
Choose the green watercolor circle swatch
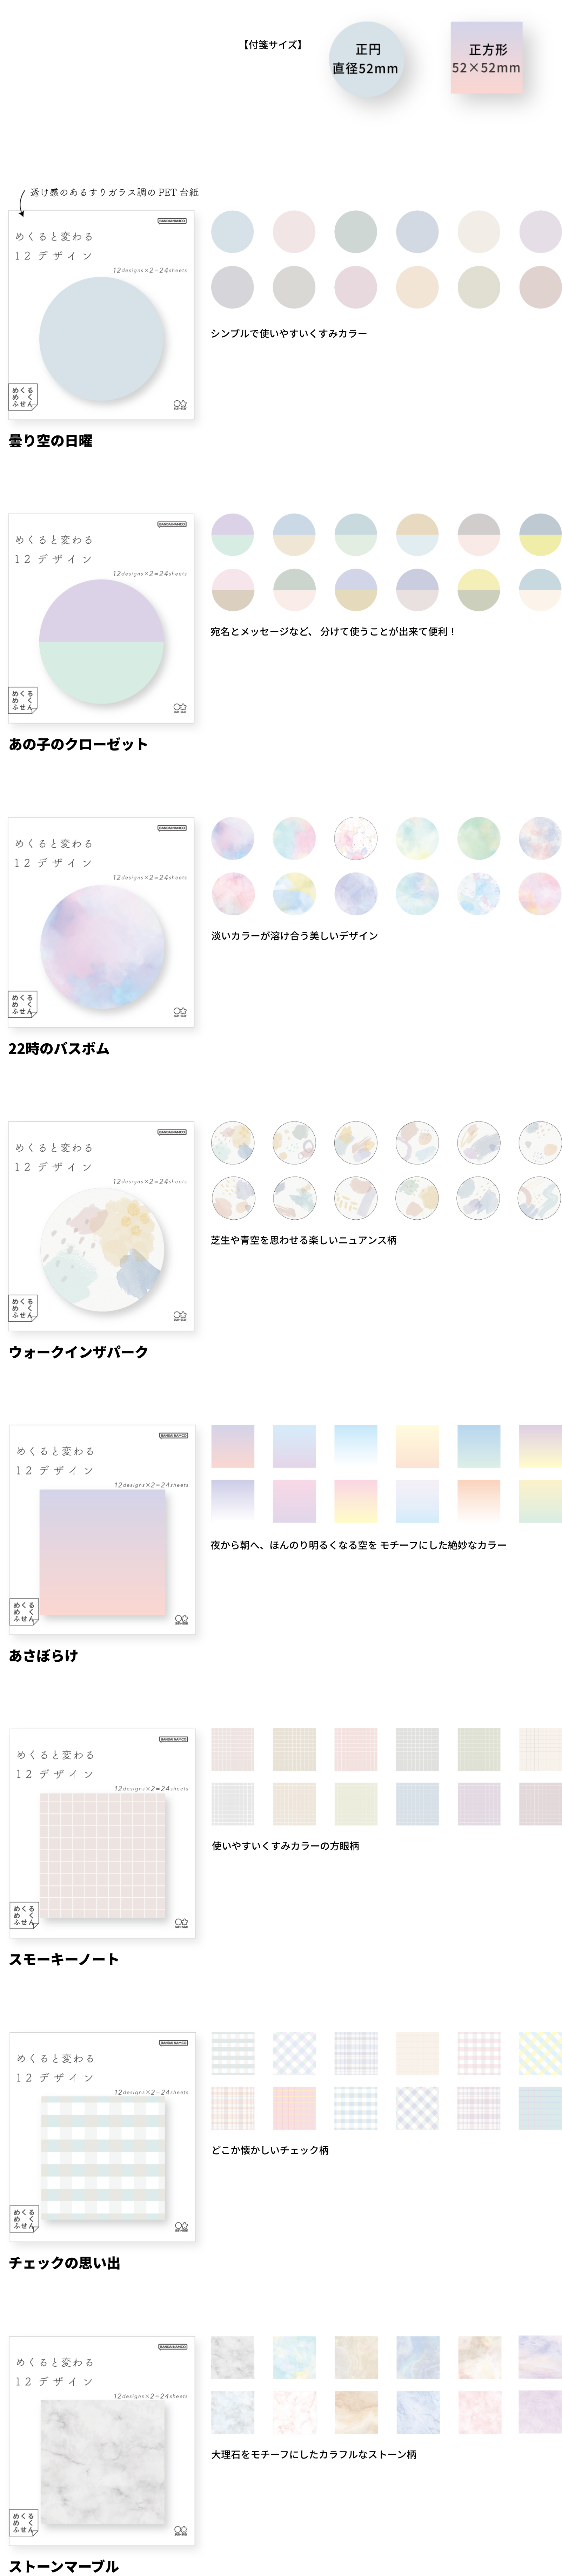click(478, 838)
